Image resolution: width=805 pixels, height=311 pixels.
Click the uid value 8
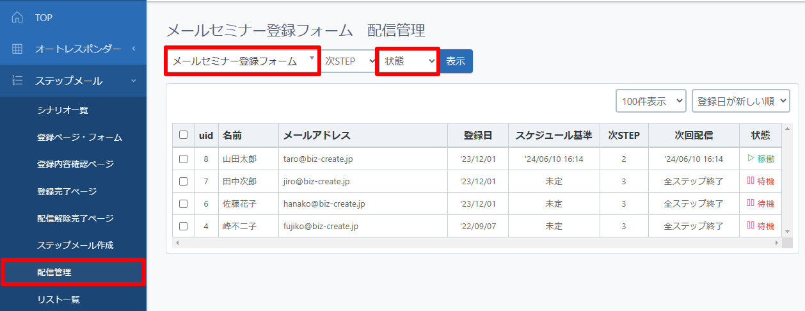[x=206, y=159]
